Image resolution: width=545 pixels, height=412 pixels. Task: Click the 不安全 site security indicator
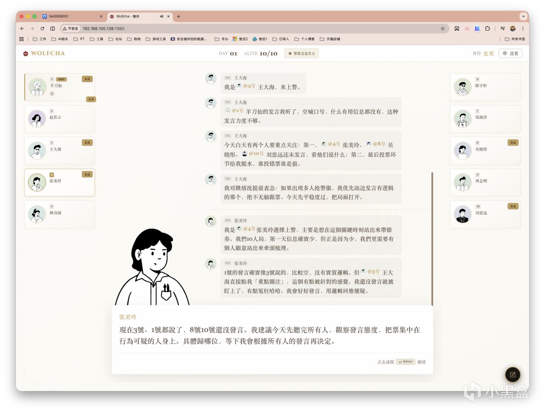(71, 29)
